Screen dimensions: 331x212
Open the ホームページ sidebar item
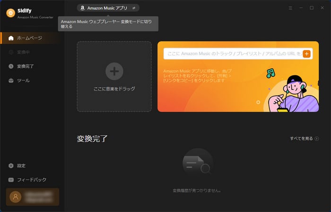(x=30, y=38)
